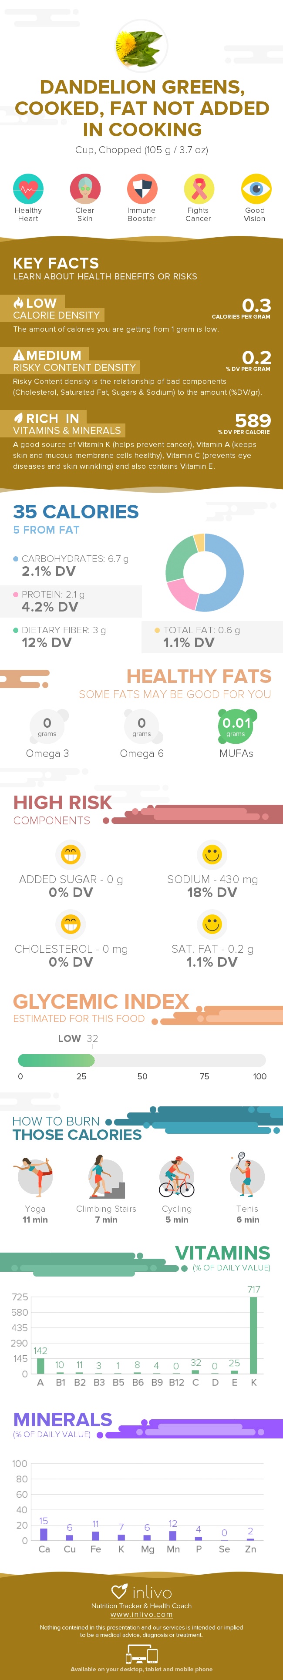Click the calcium bar in Minerals chart

(44, 1535)
